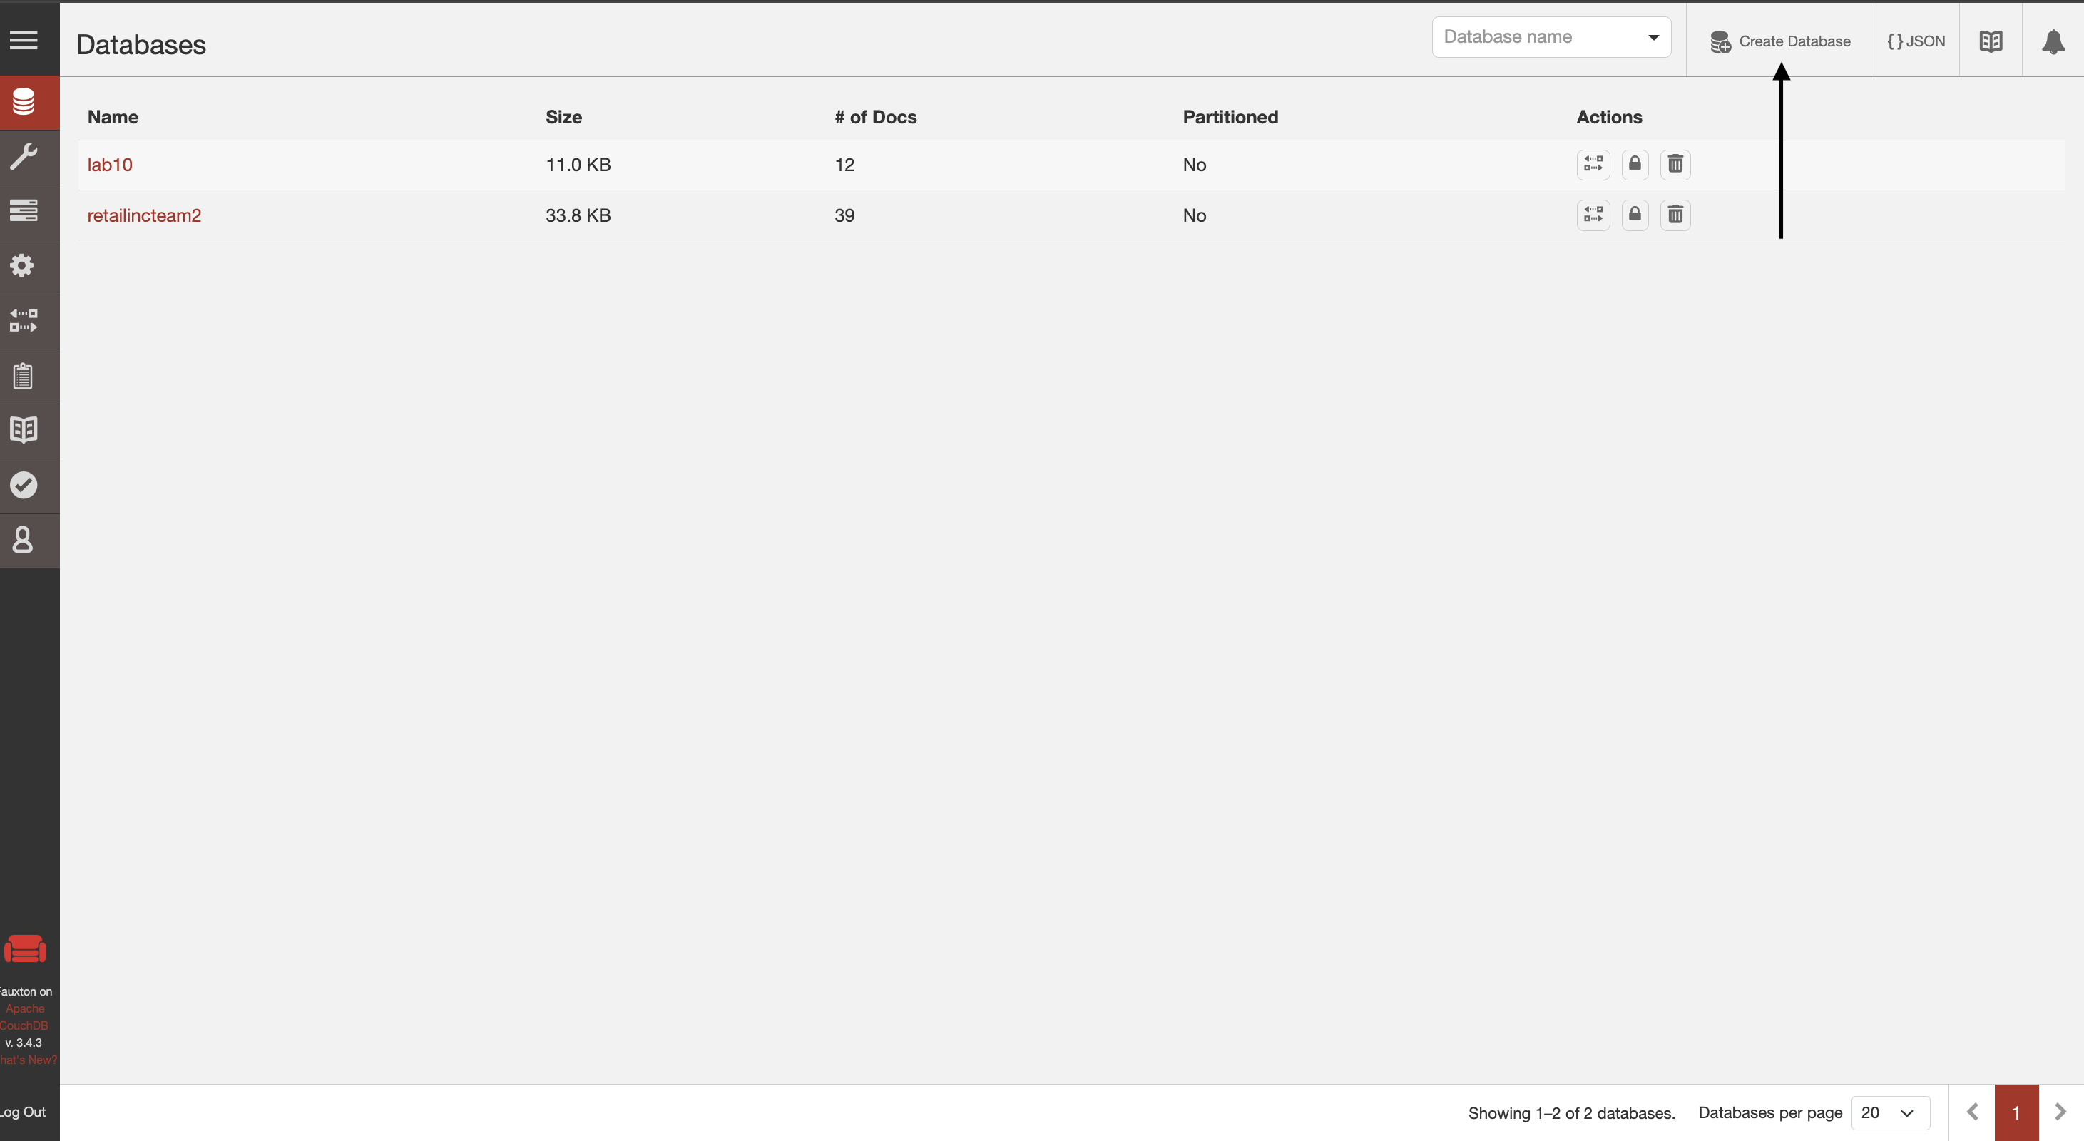Expand the Database name dropdown arrow
This screenshot has width=2084, height=1141.
[1654, 37]
